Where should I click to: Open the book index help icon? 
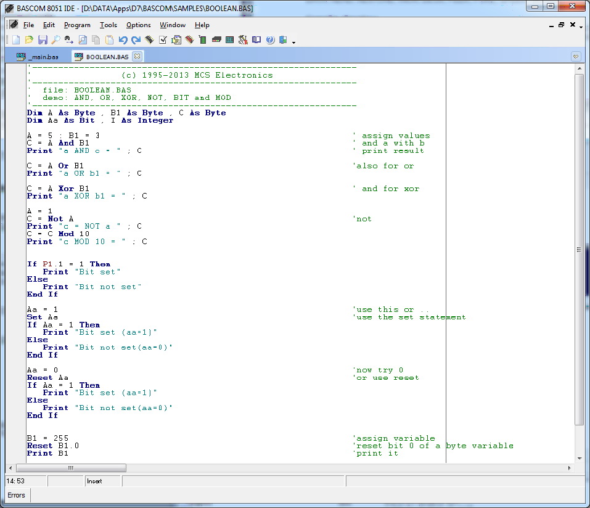[256, 40]
